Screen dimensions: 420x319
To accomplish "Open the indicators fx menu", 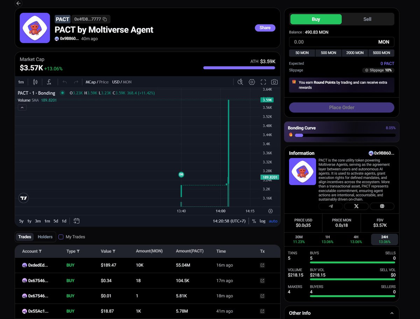I will pyautogui.click(x=49, y=82).
